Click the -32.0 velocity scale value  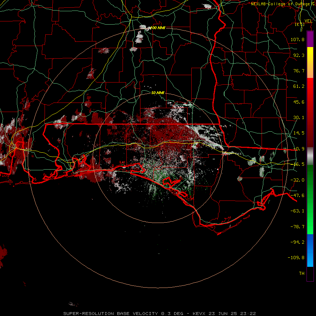(x=297, y=180)
